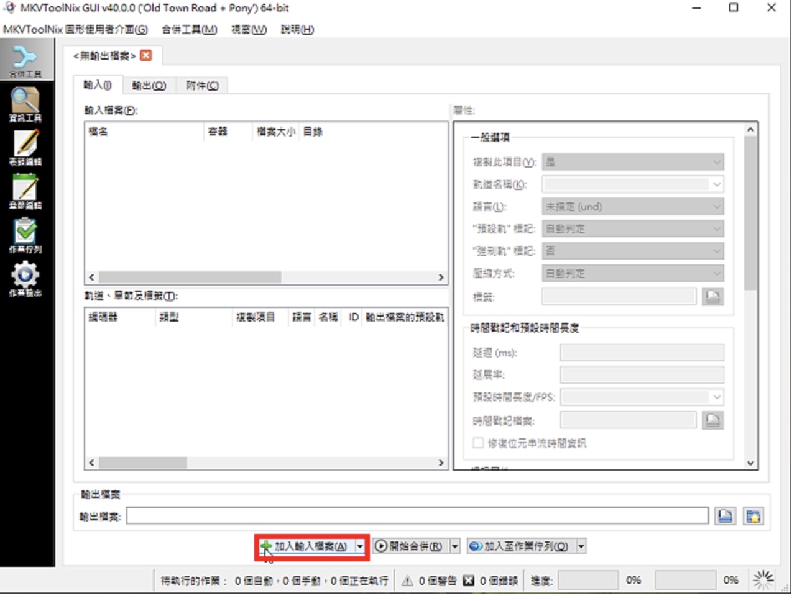Image resolution: width=792 pixels, height=601 pixels.
Task: Open the 合併工具(M) menu
Action: tap(190, 29)
